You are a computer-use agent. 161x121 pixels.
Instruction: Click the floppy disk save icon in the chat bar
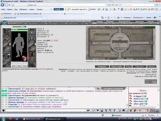pos(102,111)
